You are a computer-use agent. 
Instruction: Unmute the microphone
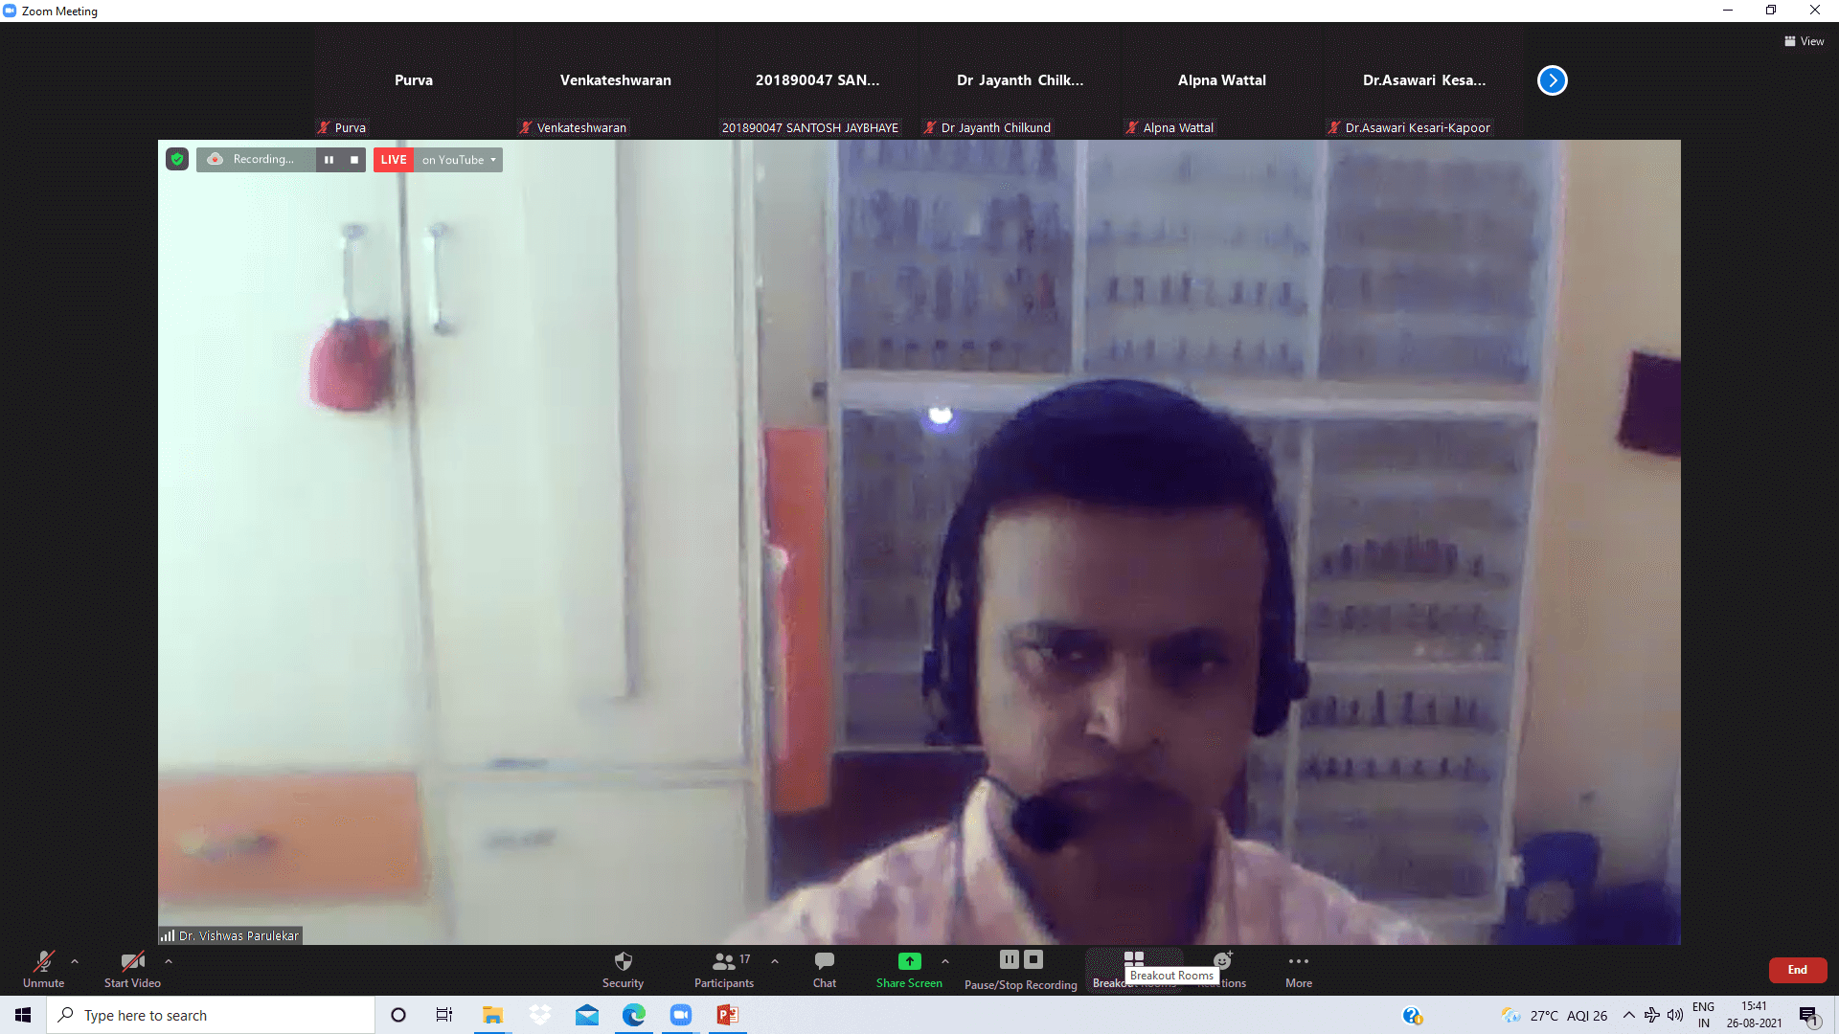44,961
